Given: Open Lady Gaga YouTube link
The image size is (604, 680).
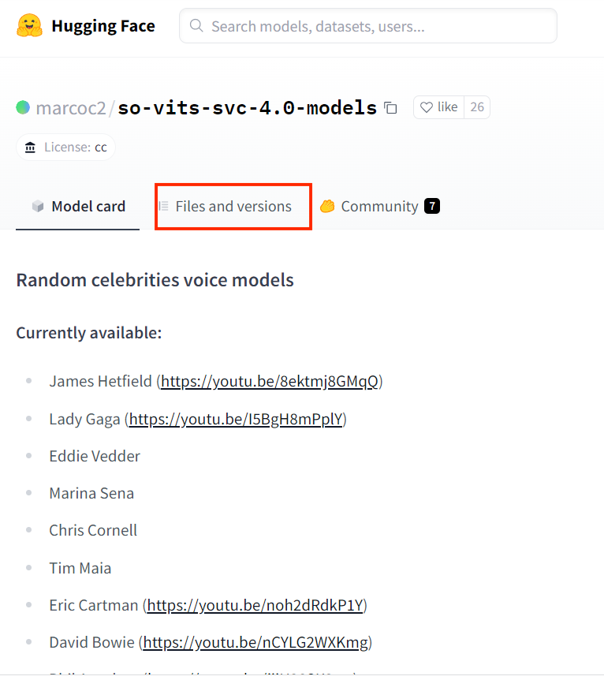Looking at the screenshot, I should (x=236, y=419).
